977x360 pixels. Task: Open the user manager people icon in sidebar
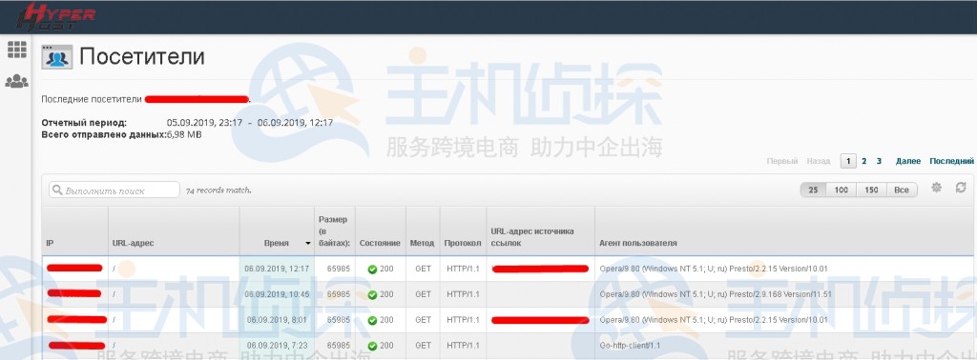pos(17,82)
